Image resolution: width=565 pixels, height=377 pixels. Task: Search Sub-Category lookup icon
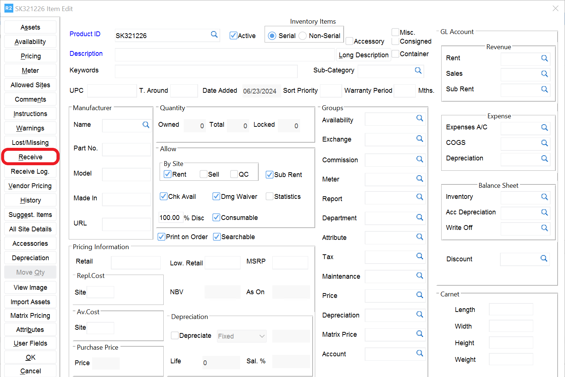coord(418,70)
